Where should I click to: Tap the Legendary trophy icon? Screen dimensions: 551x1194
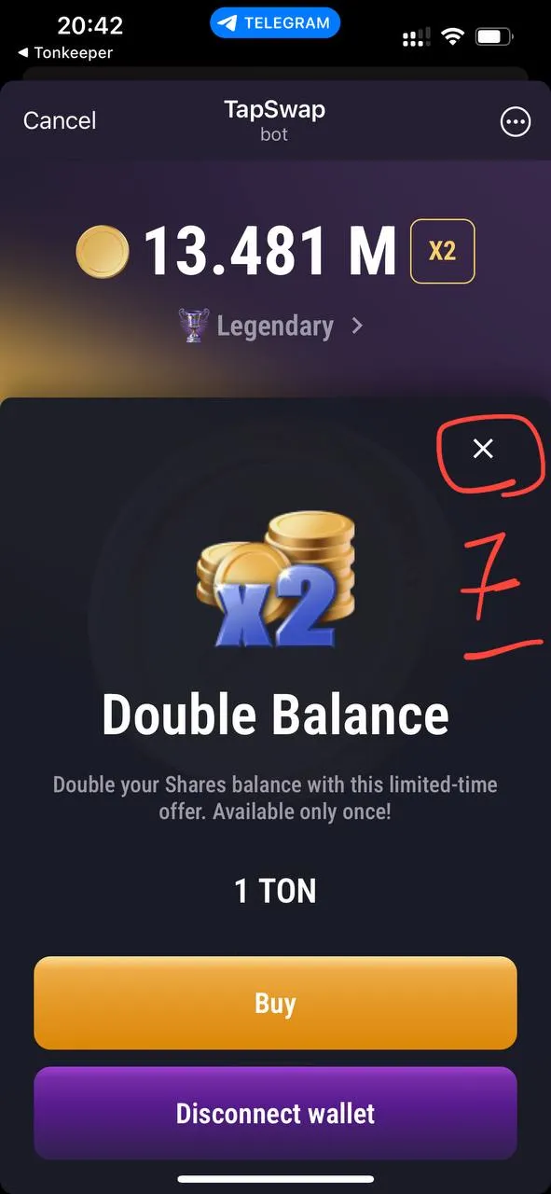pyautogui.click(x=194, y=326)
